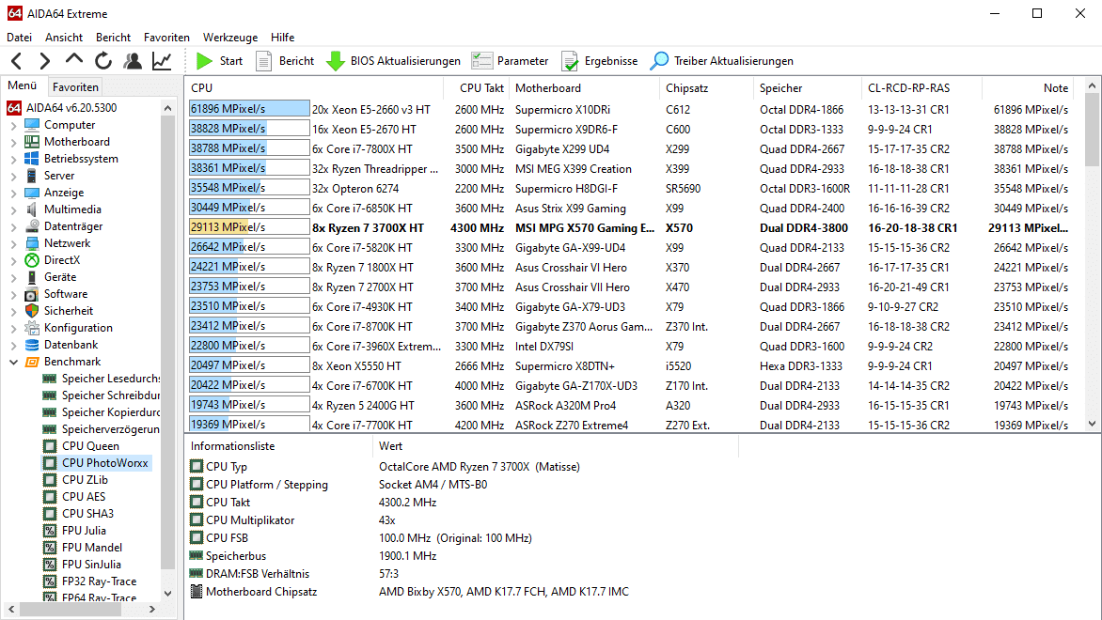Expand the Konfiguration tree node
Screen dimensions: 1102x620
pos(13,328)
